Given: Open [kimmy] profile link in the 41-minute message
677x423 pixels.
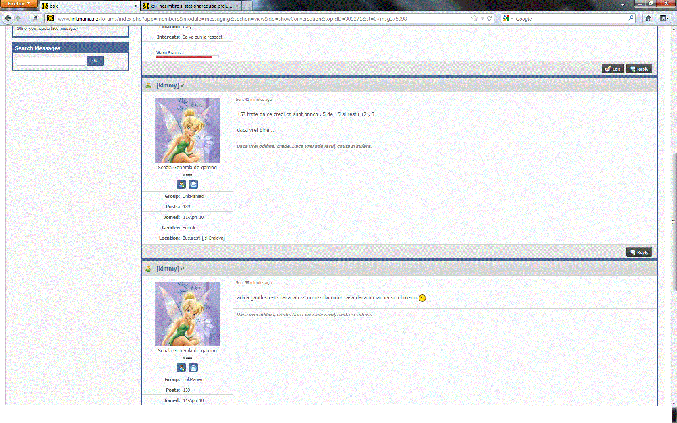Looking at the screenshot, I should tap(168, 85).
